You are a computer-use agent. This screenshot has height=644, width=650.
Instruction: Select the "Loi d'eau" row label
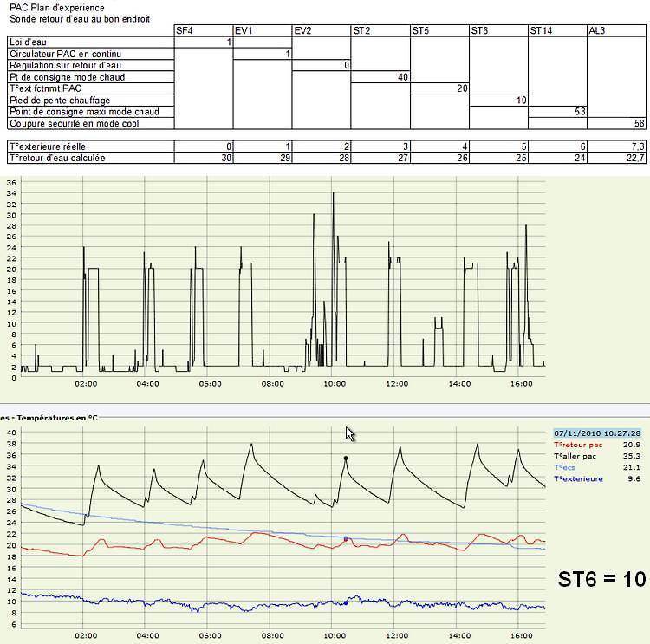28,42
